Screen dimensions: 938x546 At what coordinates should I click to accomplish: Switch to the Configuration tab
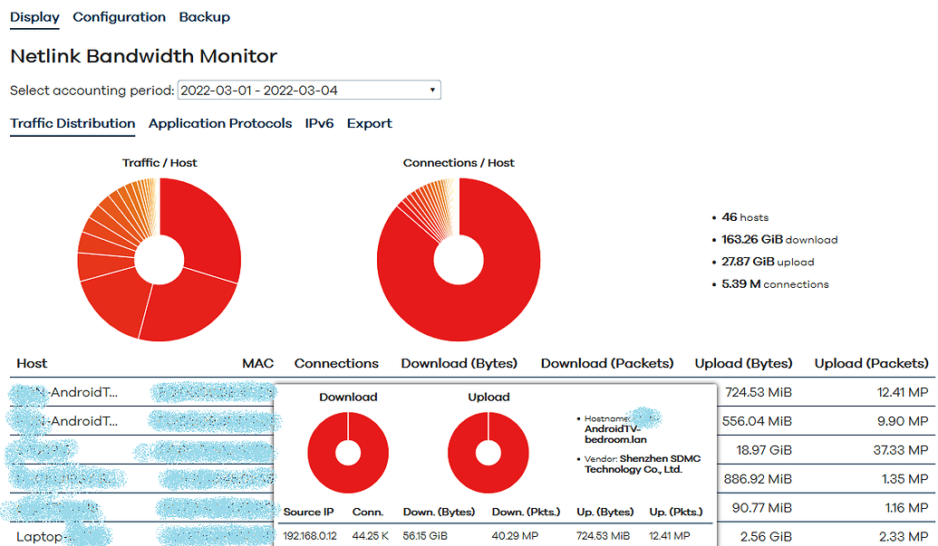[x=119, y=17]
